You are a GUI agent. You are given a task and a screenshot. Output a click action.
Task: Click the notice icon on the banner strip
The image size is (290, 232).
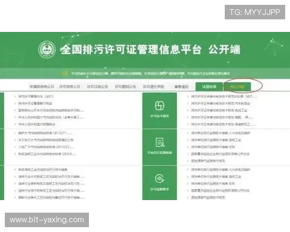pyautogui.click(x=65, y=73)
